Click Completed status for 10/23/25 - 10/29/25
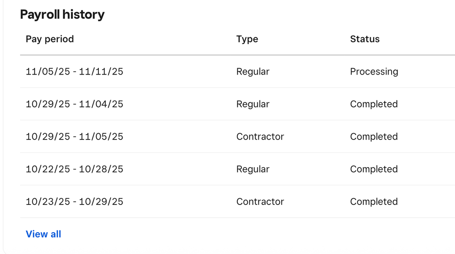Viewport: 455px width, 254px height. click(374, 202)
